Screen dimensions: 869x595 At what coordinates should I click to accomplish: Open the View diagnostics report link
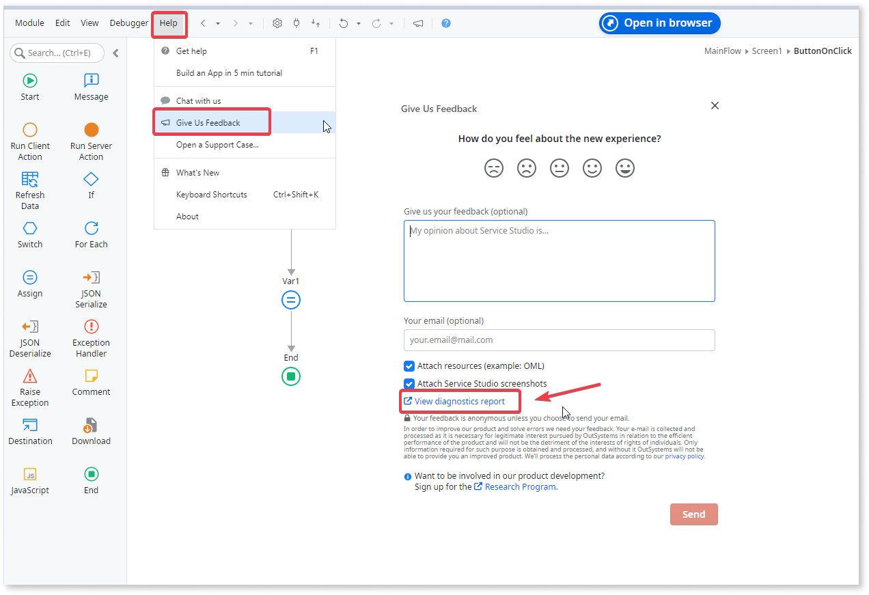(x=458, y=401)
